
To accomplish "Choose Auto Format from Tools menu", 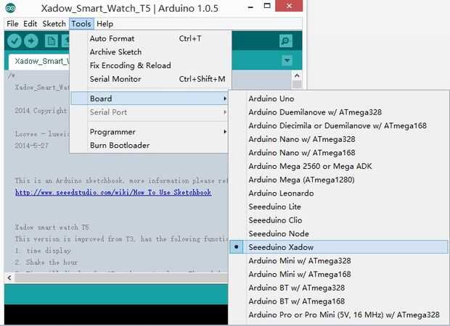I will coord(150,38).
